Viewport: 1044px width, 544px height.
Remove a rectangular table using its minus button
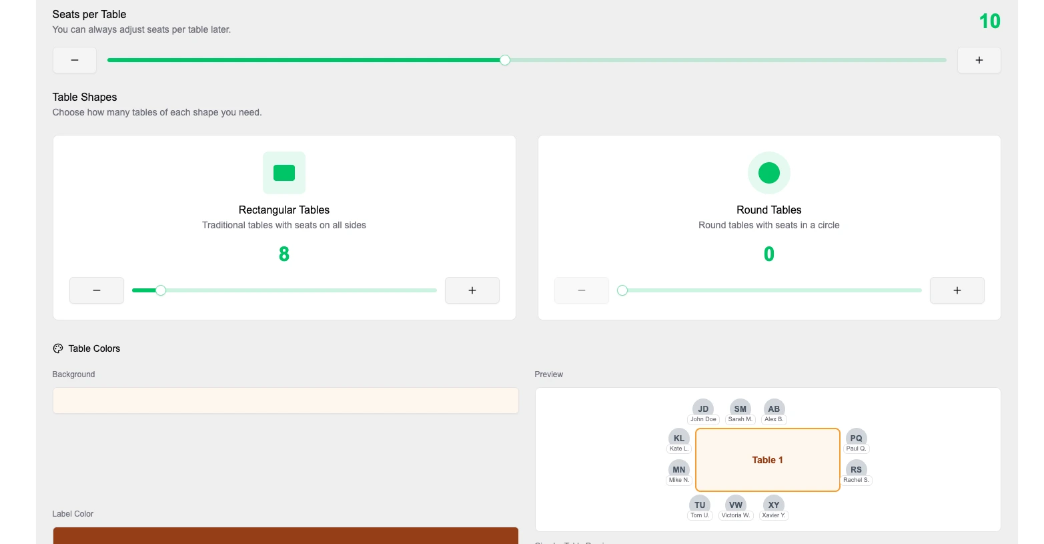[x=96, y=290]
